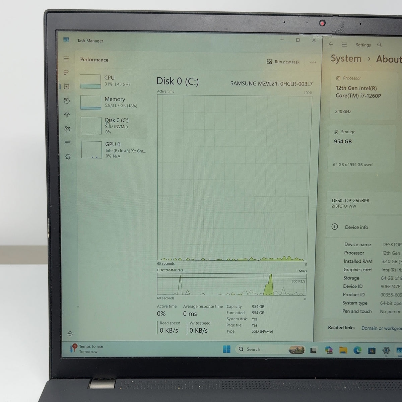Open Task Manager settings gear

(70, 334)
